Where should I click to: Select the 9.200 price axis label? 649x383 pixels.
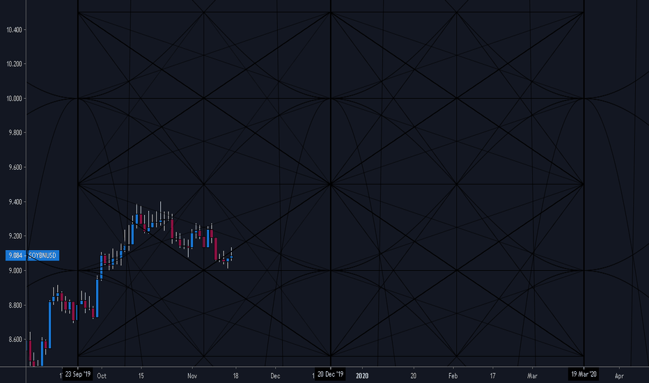click(x=15, y=236)
